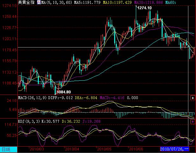The image size is (196, 153).
Task: Click the 1203.11 price axis label
Action: click(x=10, y=39)
